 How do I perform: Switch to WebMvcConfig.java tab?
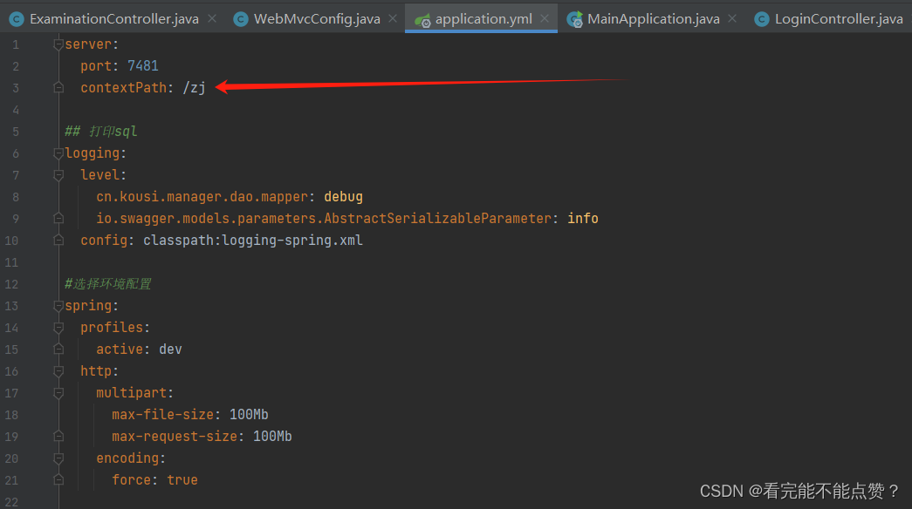click(x=317, y=19)
